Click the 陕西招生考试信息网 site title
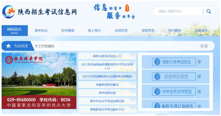 47,12
